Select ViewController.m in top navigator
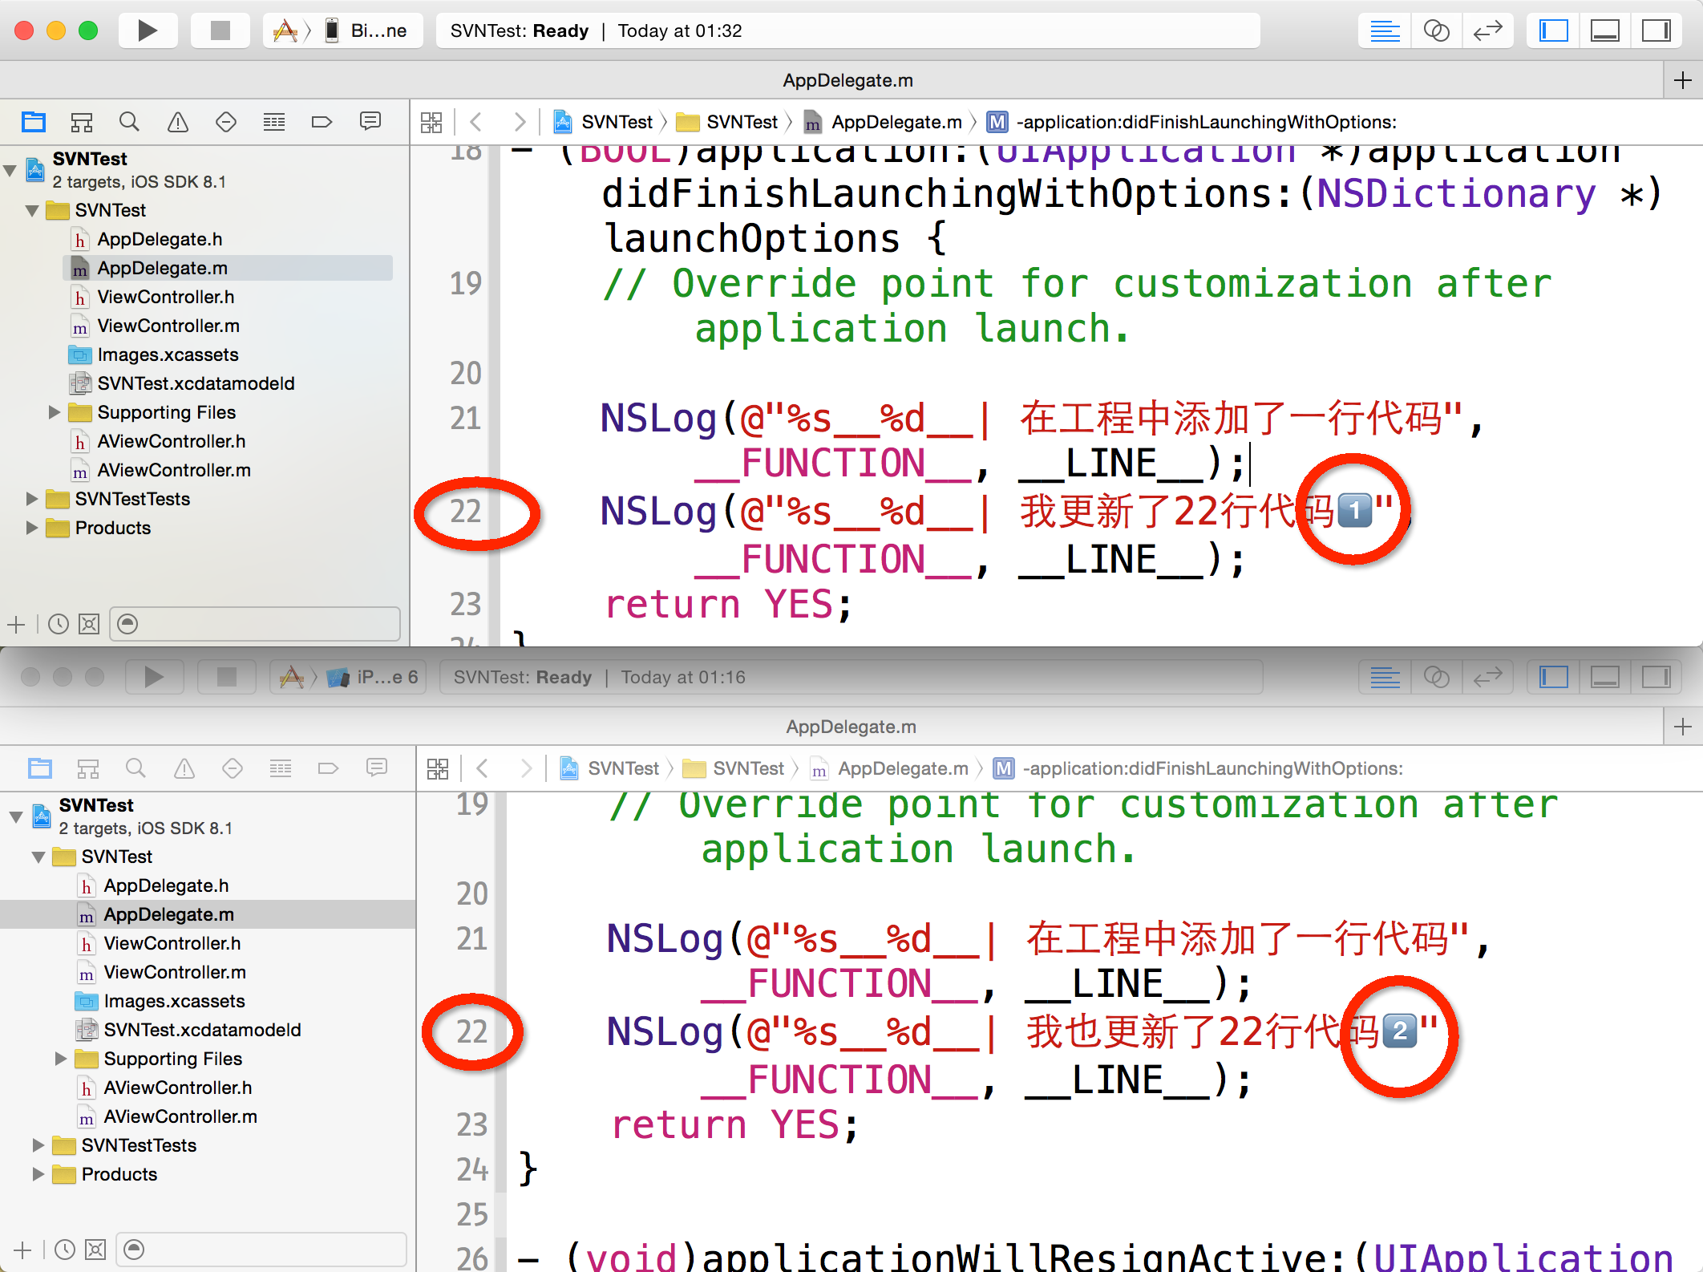Screen dimensions: 1703x1272 point(168,326)
